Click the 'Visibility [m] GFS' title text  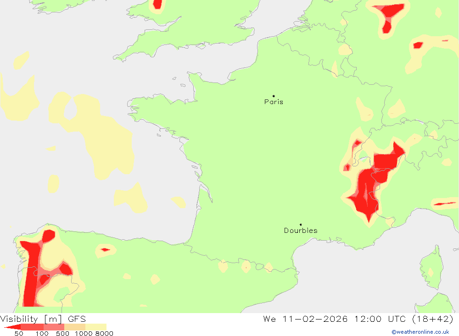click(x=43, y=319)
